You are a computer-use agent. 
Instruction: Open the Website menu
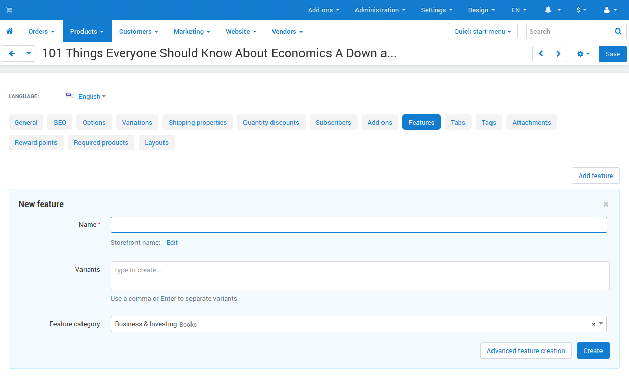[x=241, y=31]
